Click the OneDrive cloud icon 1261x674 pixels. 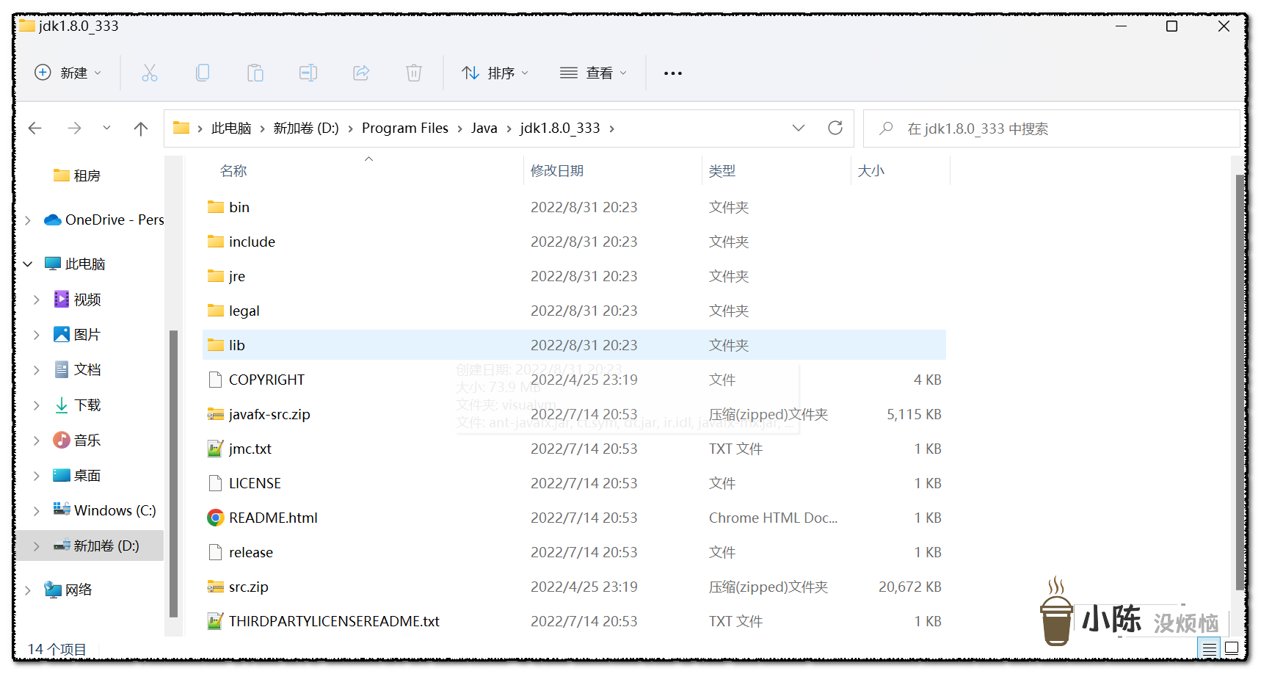(52, 220)
